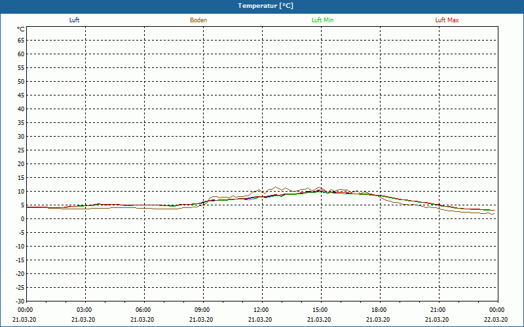The height and width of the screenshot is (327, 524).
Task: Click the 55 y-axis value
Action: coord(21,68)
